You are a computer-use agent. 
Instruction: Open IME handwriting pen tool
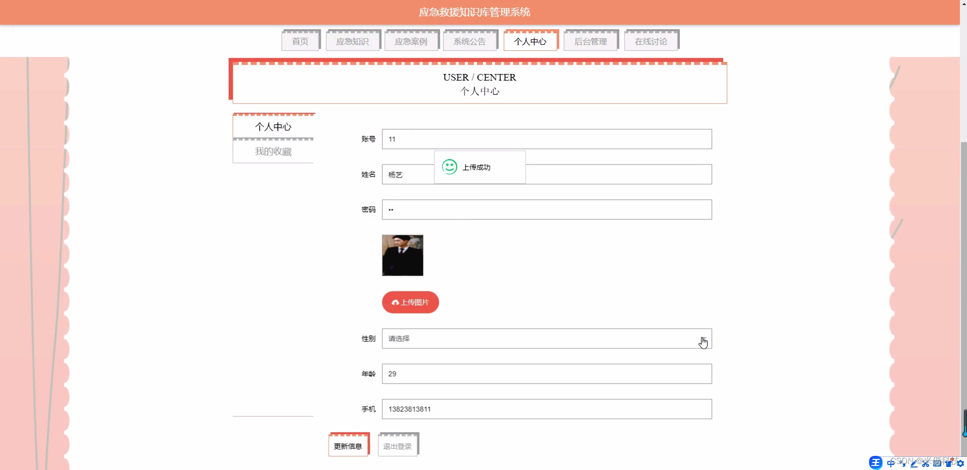click(x=914, y=463)
